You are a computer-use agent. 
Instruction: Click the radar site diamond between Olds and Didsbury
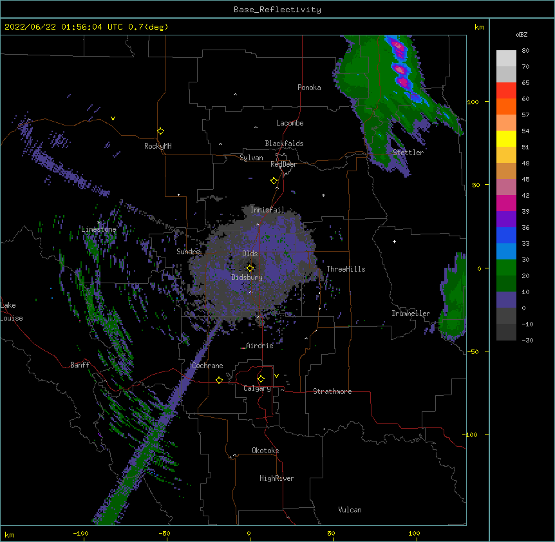(250, 268)
